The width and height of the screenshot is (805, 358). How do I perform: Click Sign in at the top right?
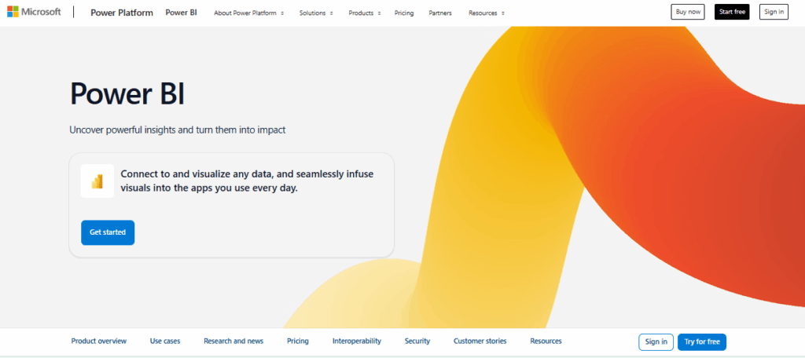[774, 12]
